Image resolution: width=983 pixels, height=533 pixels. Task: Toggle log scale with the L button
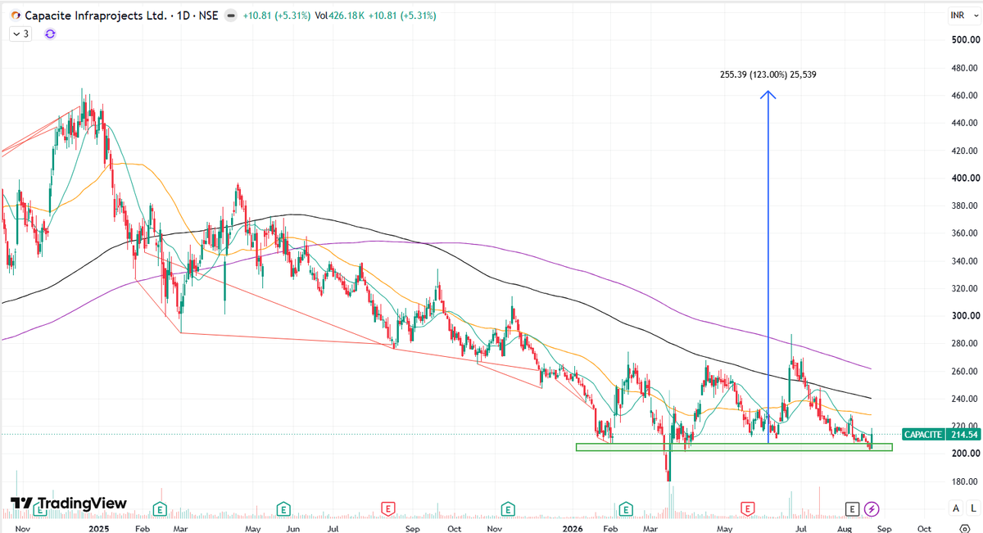coord(972,508)
